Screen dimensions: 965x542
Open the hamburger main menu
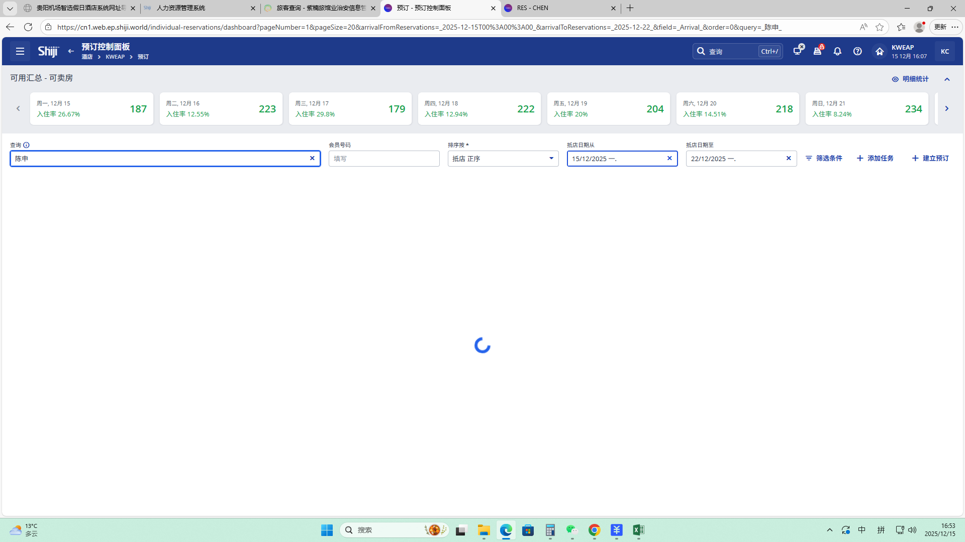click(x=20, y=51)
